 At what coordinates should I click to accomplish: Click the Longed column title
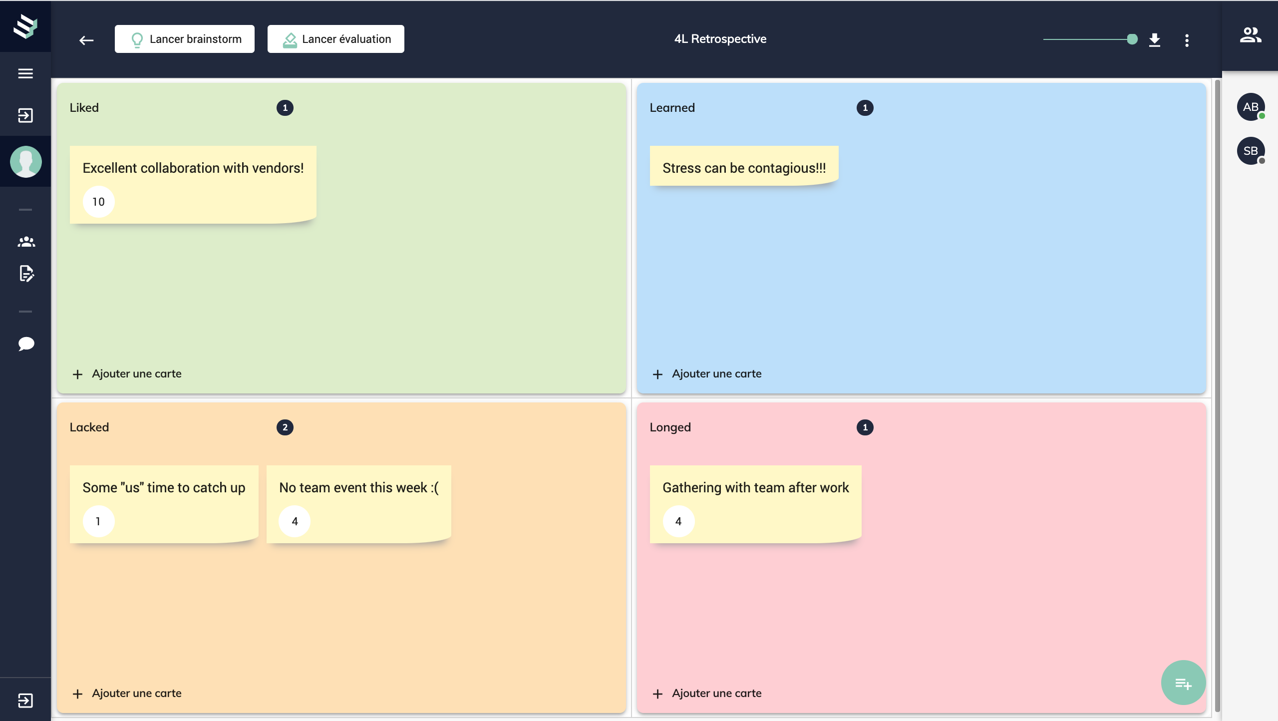(670, 427)
